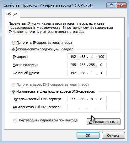Enable Подтвердить параметры при выходе checkbox
Viewport: 129px width, 143px height.
click(x=15, y=120)
